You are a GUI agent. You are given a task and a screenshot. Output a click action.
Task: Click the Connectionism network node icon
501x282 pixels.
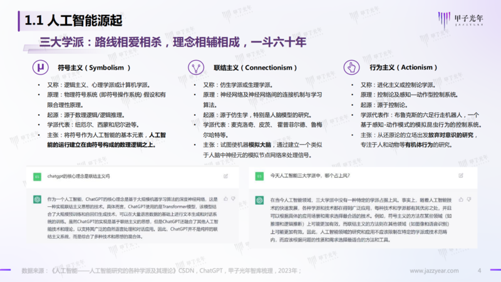coord(195,68)
